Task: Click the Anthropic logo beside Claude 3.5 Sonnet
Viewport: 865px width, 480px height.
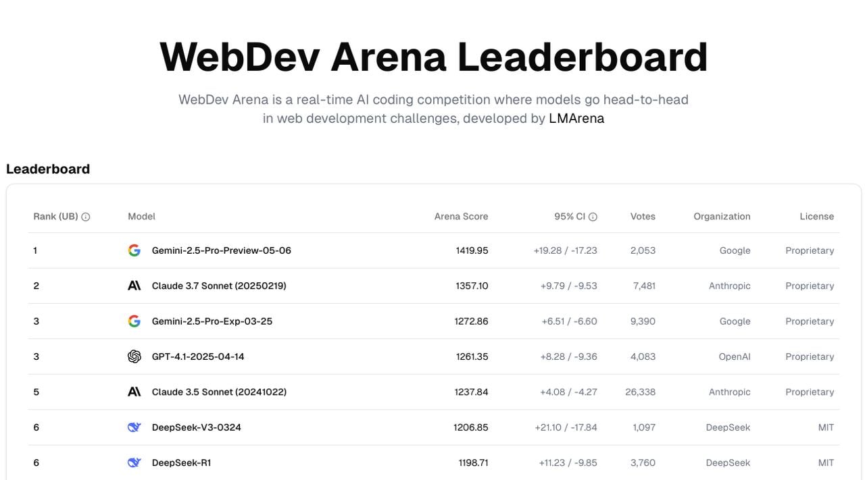Action: pos(134,392)
